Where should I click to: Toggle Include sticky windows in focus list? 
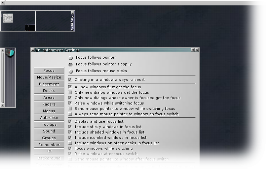tap(70, 127)
